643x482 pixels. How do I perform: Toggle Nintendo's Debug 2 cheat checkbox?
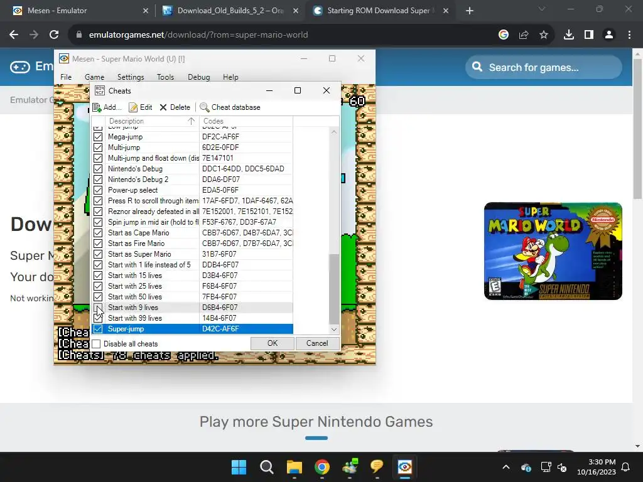(x=97, y=179)
